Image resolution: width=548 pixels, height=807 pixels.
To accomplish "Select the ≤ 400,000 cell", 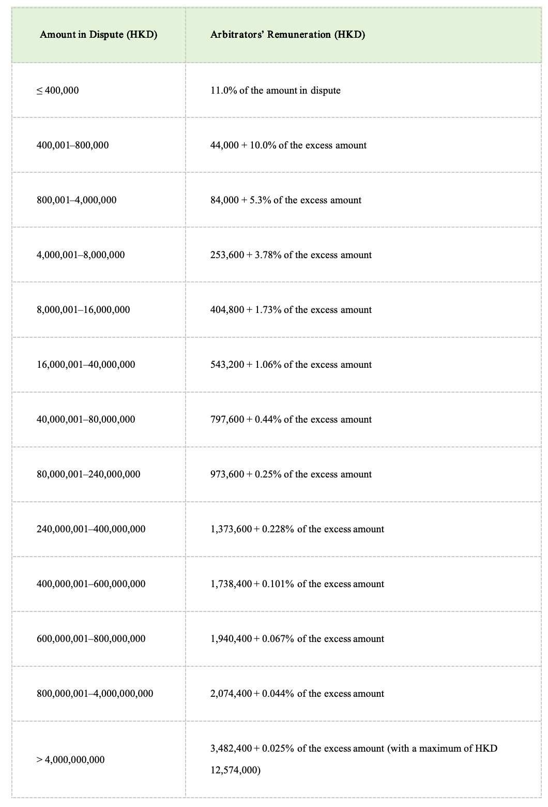I will coord(58,91).
